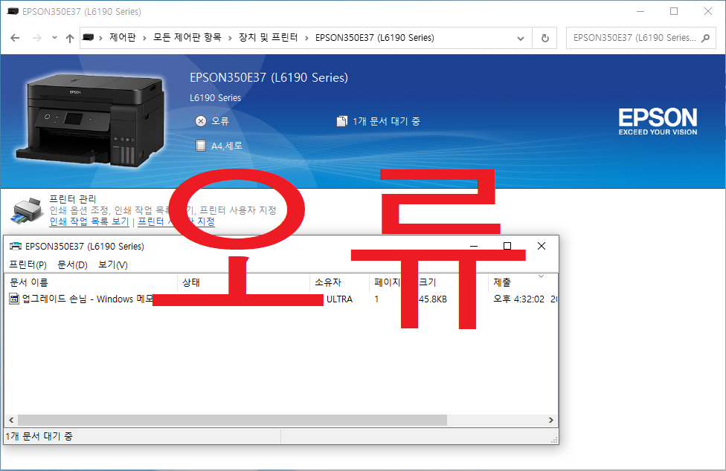The width and height of the screenshot is (726, 471).
Task: Click the large Epson printer image
Action: 90,120
